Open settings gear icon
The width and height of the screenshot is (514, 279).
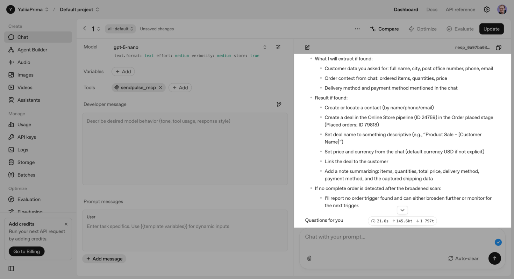tap(486, 9)
